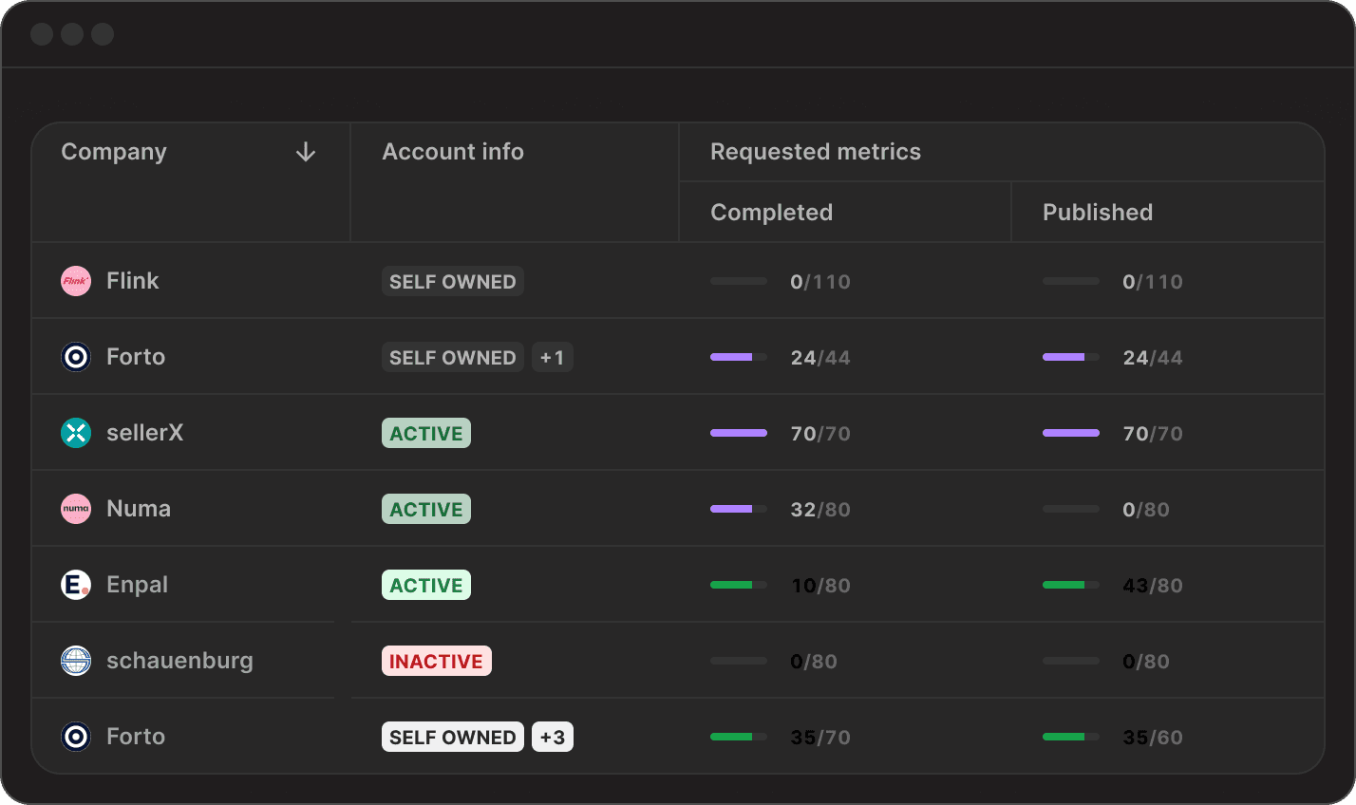Click the 35/70 Completed value
This screenshot has height=805, width=1356.
click(820, 738)
